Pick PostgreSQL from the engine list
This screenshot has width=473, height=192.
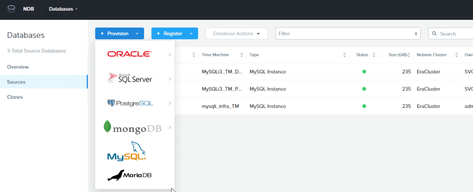[x=130, y=103]
